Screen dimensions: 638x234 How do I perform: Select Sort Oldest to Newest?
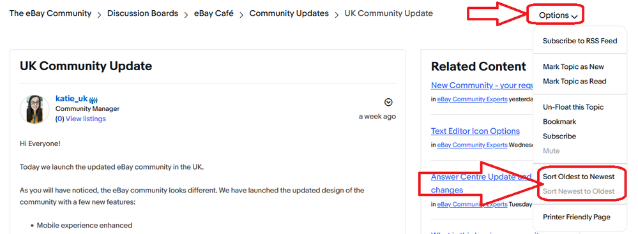pos(579,177)
